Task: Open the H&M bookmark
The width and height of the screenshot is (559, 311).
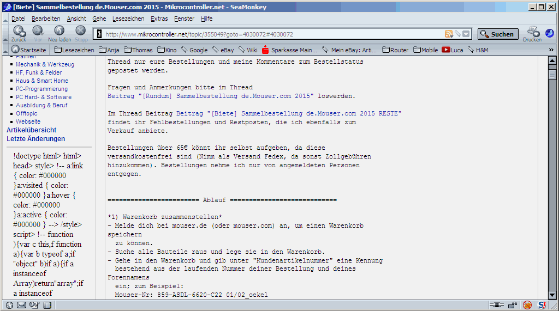Action: click(478, 50)
